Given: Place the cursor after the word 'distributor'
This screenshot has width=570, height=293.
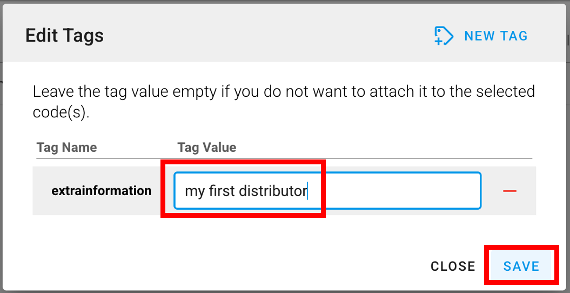Looking at the screenshot, I should click(x=307, y=191).
